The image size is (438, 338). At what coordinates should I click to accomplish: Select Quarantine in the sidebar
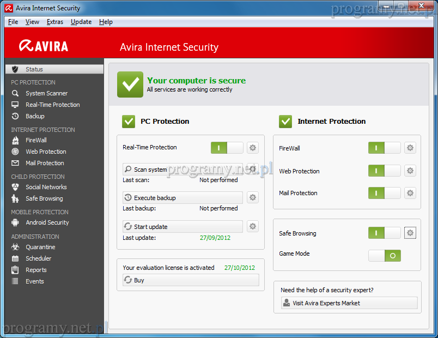click(40, 247)
